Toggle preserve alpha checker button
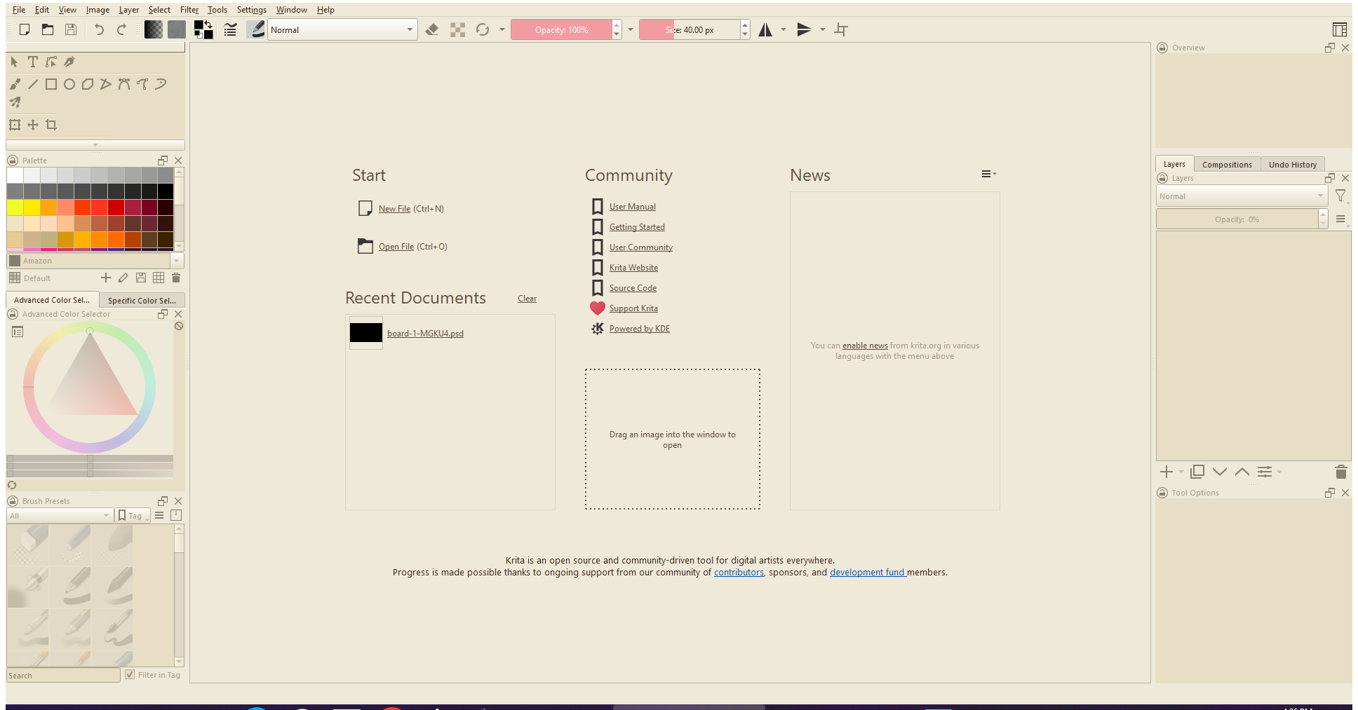 [457, 29]
